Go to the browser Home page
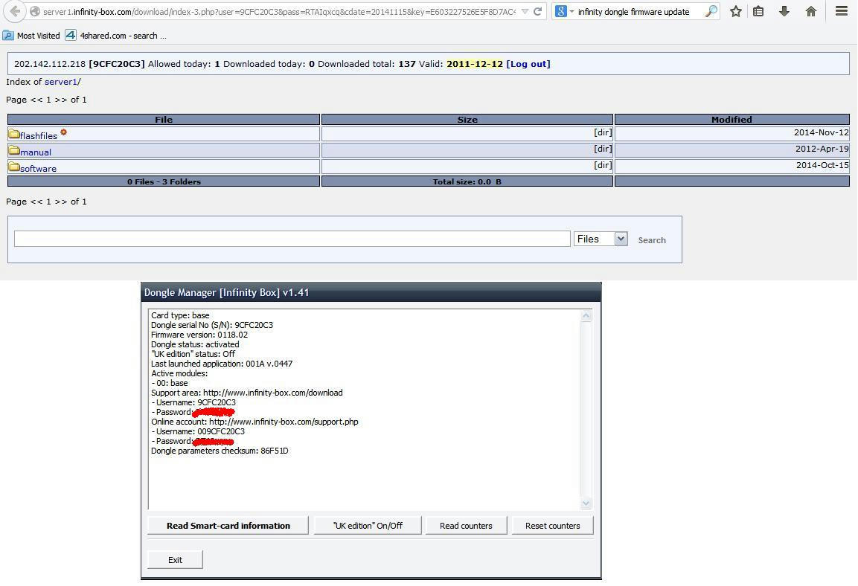This screenshot has height=586, width=858. 810,11
